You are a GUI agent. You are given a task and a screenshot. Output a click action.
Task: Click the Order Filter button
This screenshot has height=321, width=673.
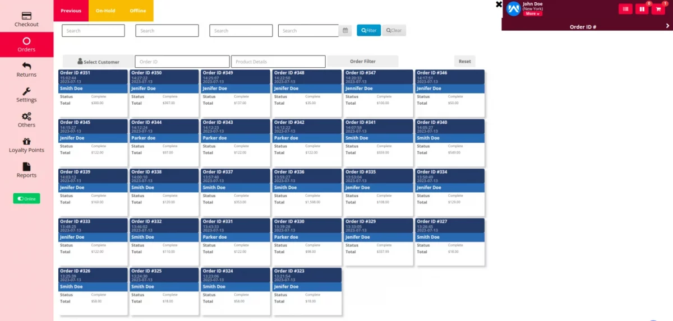click(363, 62)
